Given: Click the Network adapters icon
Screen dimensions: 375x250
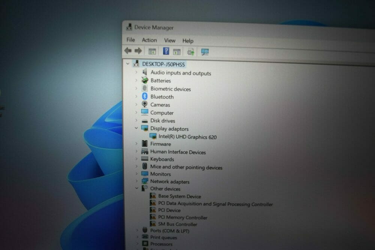Looking at the screenshot, I should 145,181.
